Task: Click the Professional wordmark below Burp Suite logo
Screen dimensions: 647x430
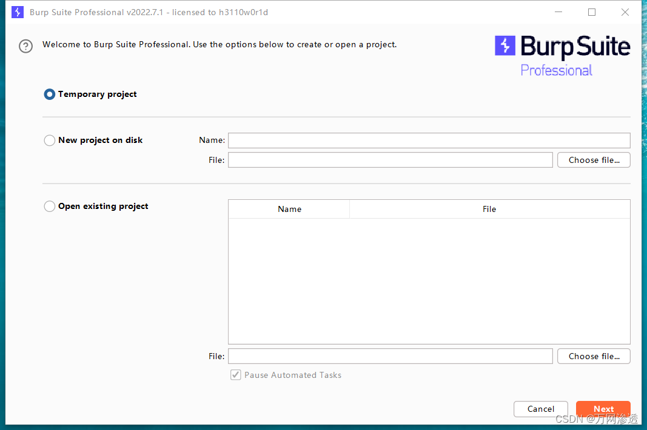Action: (x=556, y=70)
